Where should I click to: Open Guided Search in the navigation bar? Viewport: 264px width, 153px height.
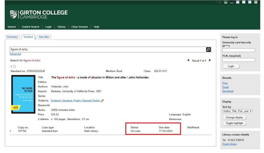pos(30,27)
